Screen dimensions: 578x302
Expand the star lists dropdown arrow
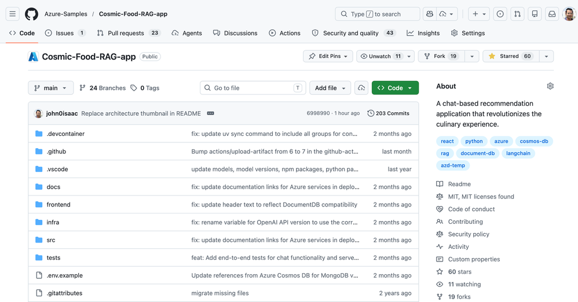click(546, 56)
